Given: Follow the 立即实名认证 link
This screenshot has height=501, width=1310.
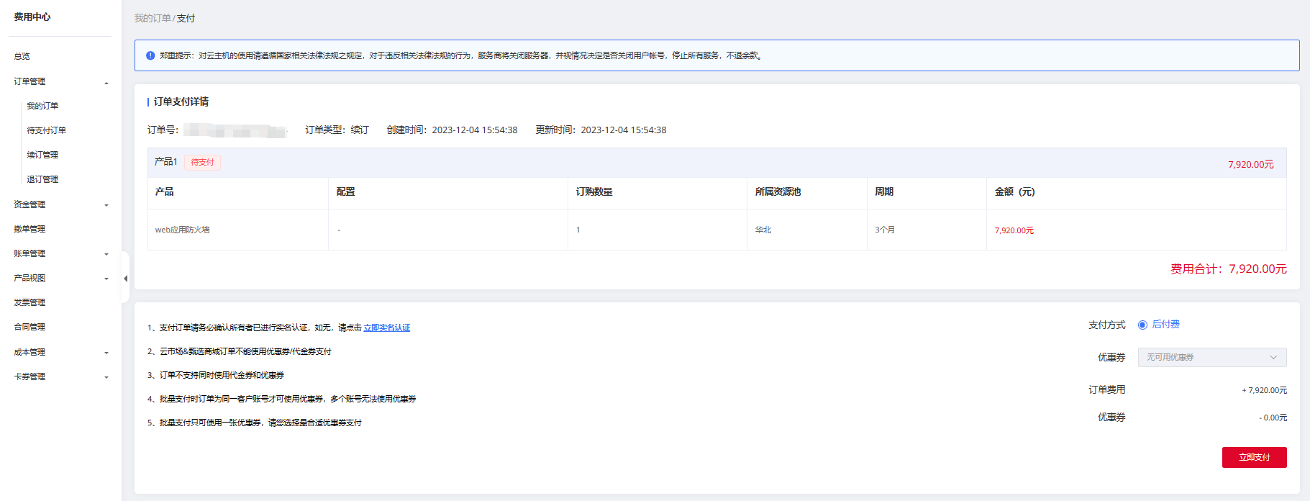Looking at the screenshot, I should coord(386,328).
